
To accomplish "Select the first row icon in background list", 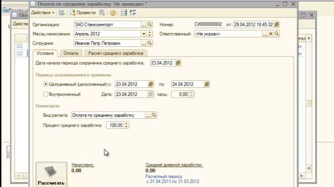I will [19, 46].
